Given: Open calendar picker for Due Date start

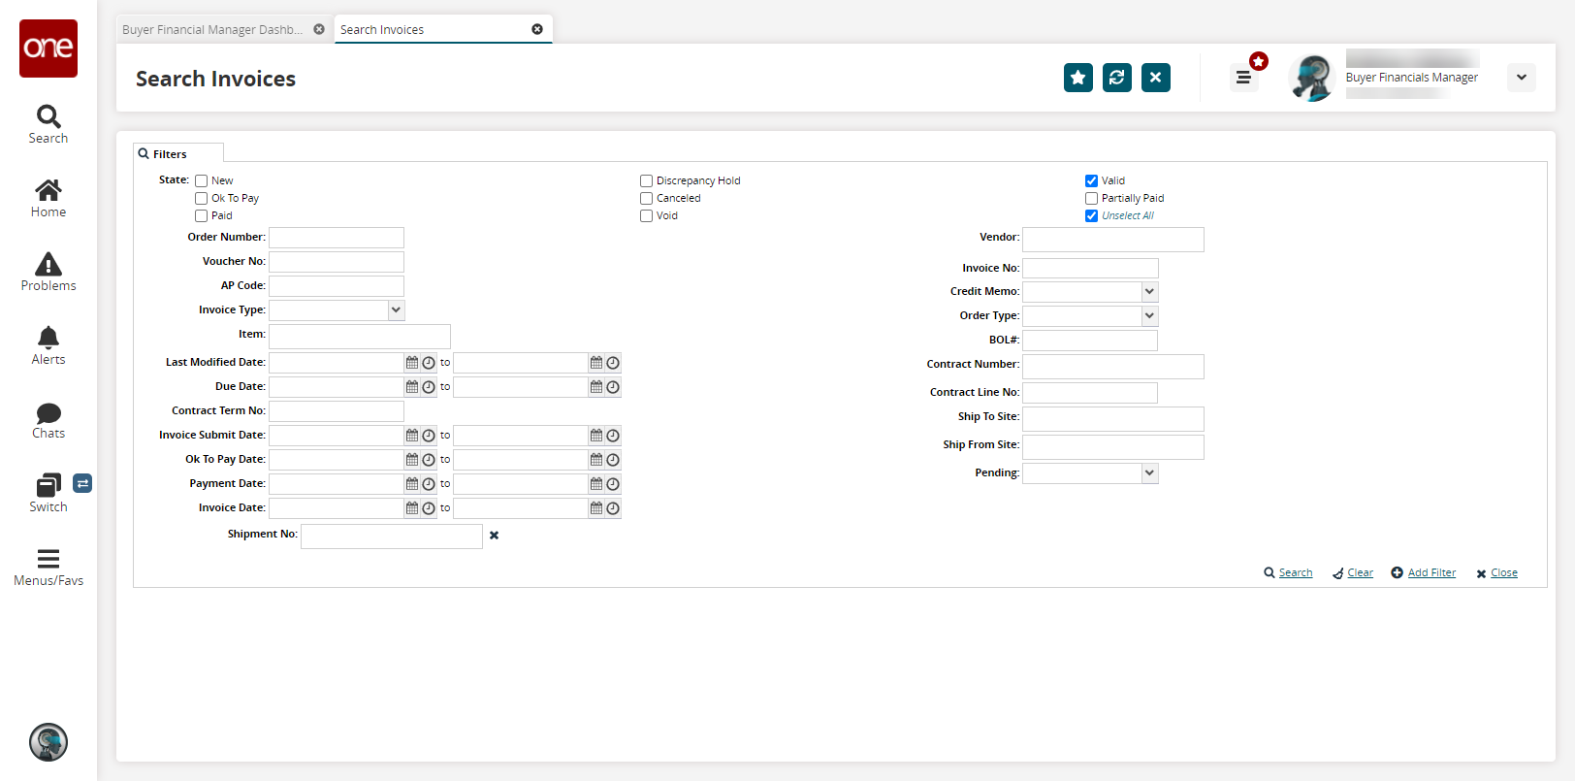Looking at the screenshot, I should [x=412, y=387].
